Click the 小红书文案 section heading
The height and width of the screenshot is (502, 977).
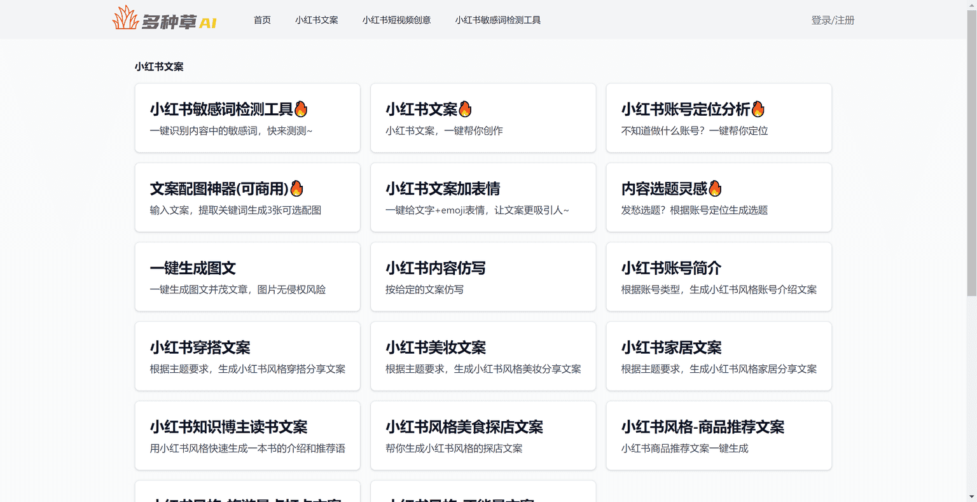159,67
